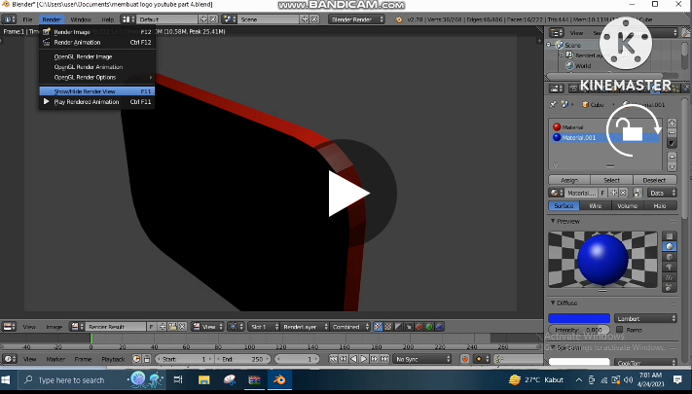Toggle the pin icon in properties header

pos(553,104)
